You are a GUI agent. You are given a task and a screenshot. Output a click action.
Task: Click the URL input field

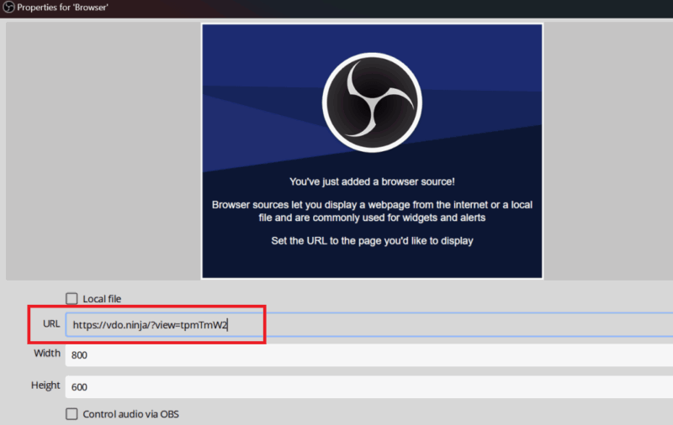[369, 325]
